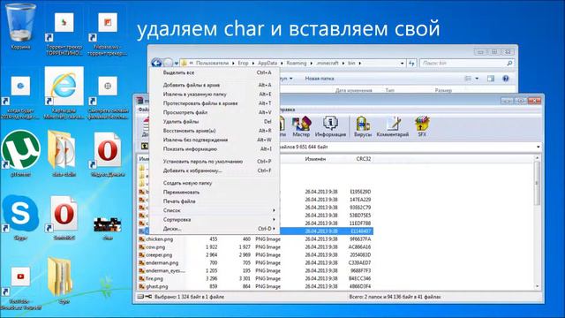Click the Roaming breadcrumb in Explorer path
Viewport: 565px width, 318px height.
297,63
